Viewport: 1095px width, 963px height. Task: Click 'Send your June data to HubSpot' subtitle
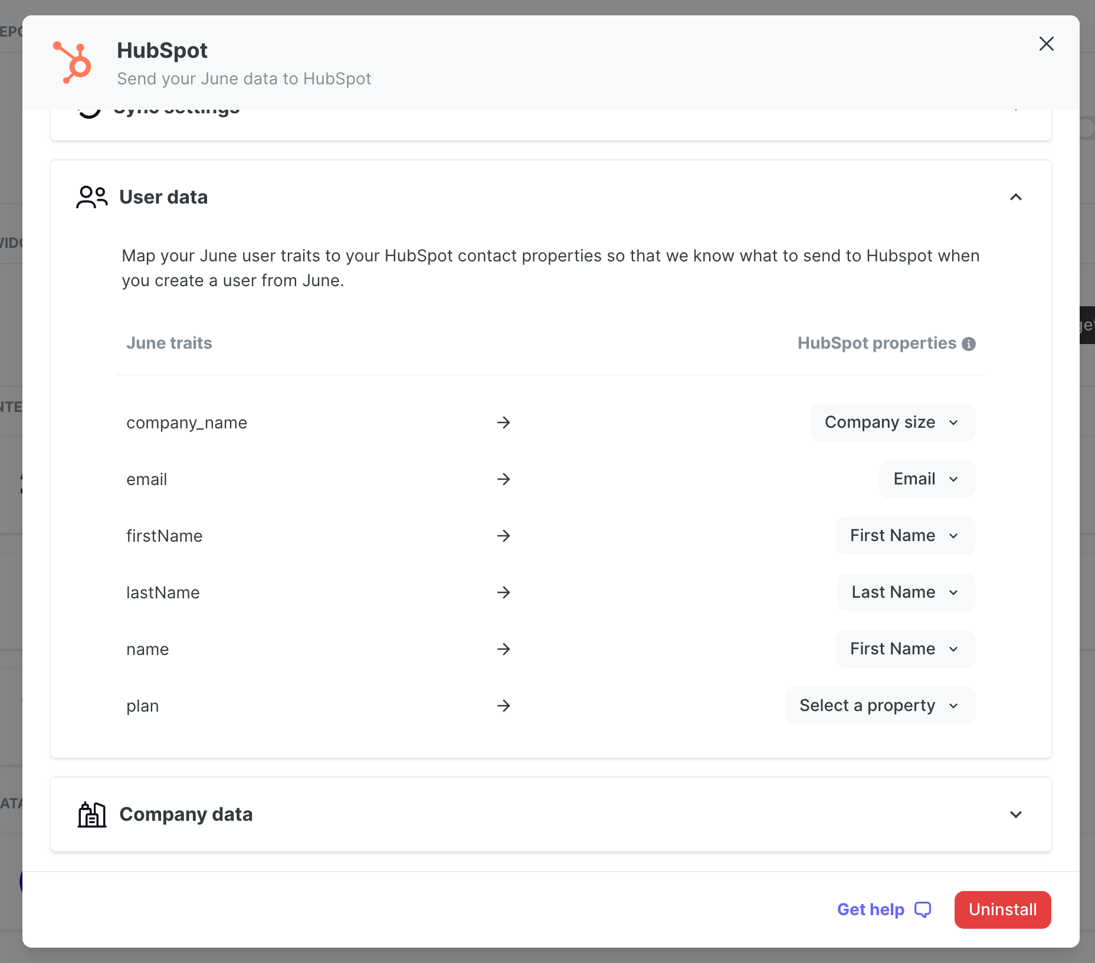point(244,78)
